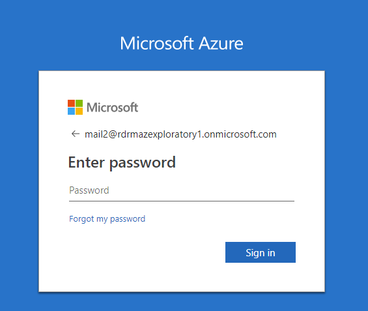Screen dimensions: 368x311
Task: Click the word Azure in the header
Action: (x=221, y=43)
